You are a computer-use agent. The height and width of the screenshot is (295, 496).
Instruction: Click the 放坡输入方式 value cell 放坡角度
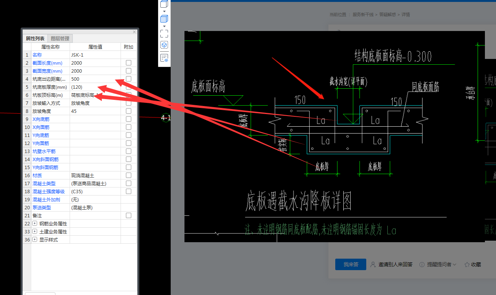[x=95, y=103]
